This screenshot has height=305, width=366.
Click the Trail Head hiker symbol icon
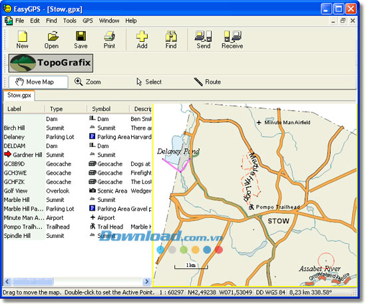click(x=92, y=226)
